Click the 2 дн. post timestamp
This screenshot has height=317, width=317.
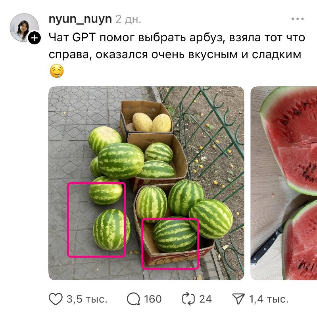click(128, 19)
